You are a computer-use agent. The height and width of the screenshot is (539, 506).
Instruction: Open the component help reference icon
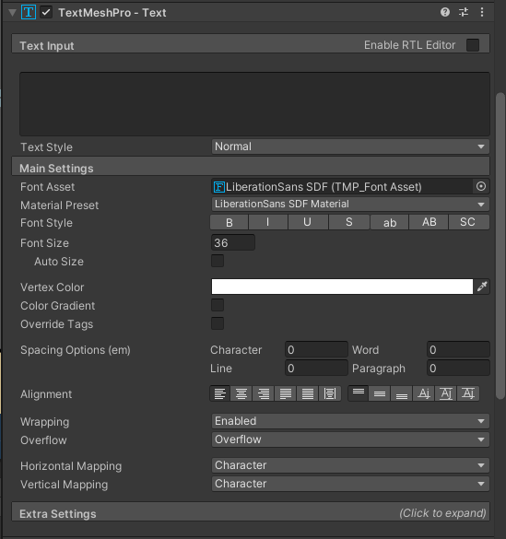pos(445,12)
